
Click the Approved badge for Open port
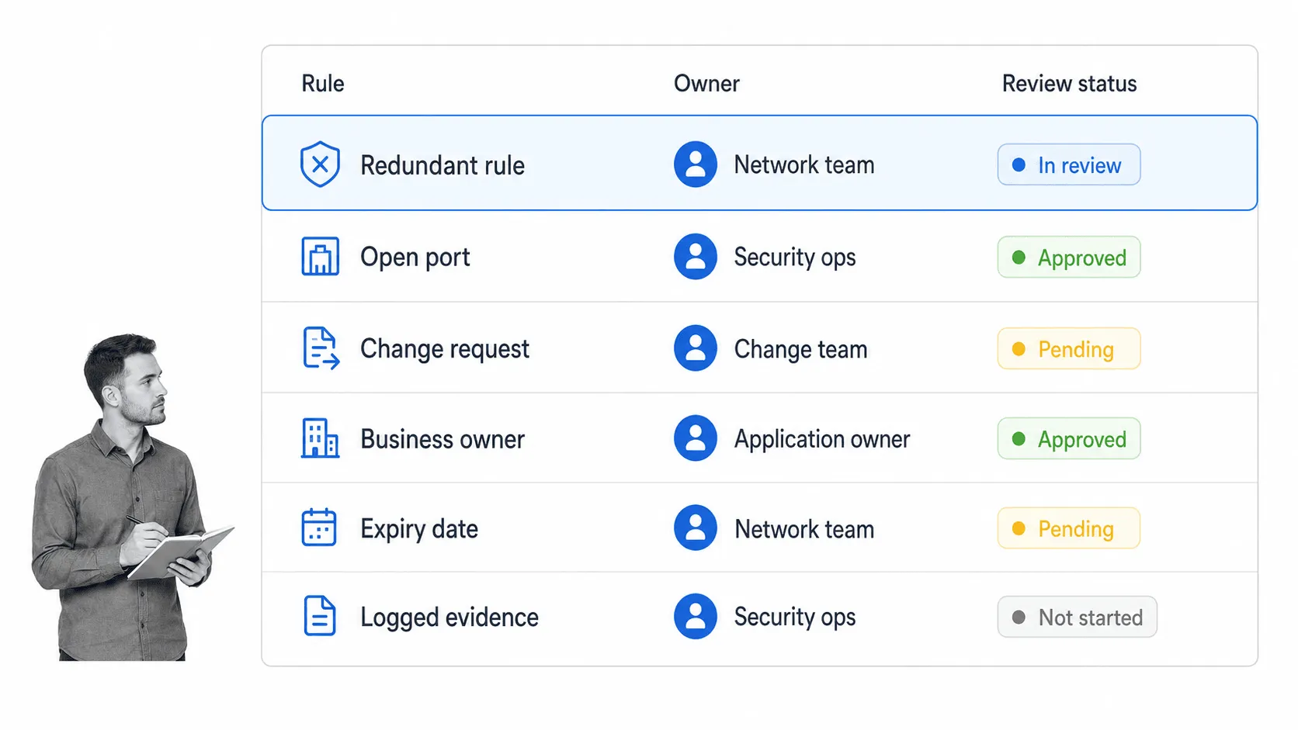click(x=1069, y=257)
